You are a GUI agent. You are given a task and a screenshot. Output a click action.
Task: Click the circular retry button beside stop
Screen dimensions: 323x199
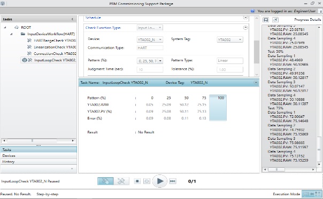pyautogui.click(x=147, y=181)
